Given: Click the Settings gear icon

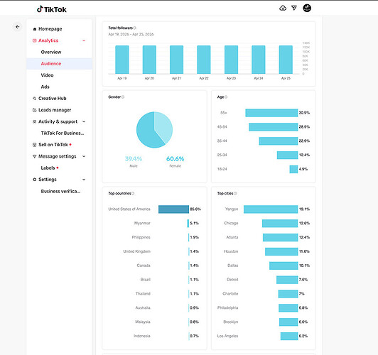Looking at the screenshot, I should tap(35, 180).
